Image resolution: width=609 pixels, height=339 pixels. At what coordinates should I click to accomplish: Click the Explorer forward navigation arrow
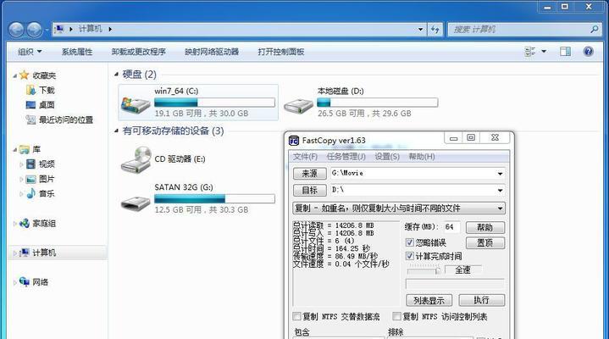(x=35, y=29)
